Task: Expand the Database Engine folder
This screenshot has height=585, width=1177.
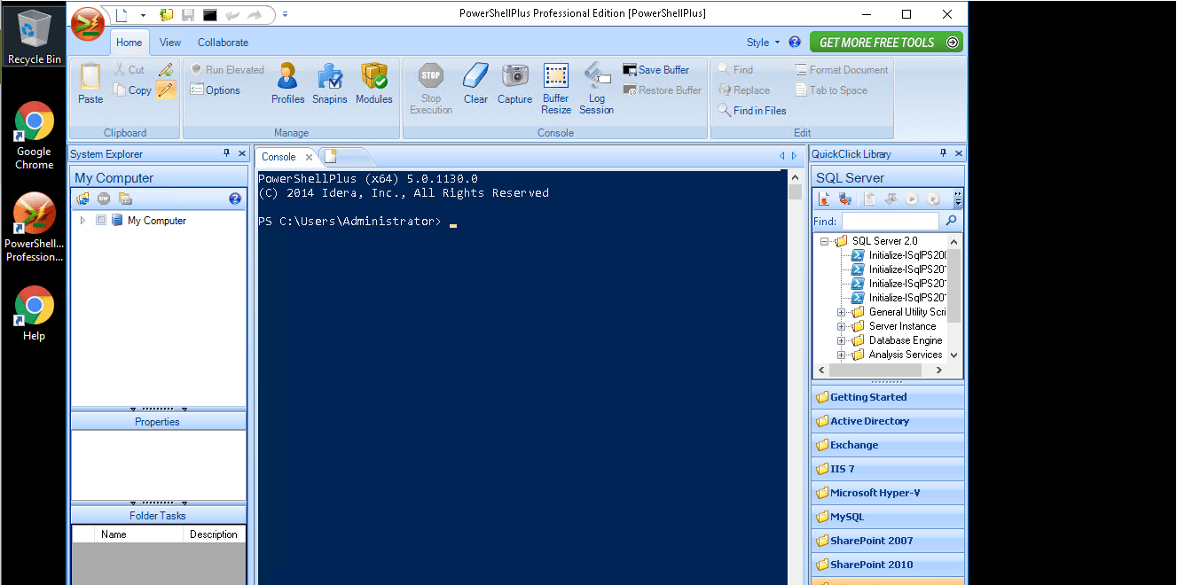Action: [x=841, y=340]
